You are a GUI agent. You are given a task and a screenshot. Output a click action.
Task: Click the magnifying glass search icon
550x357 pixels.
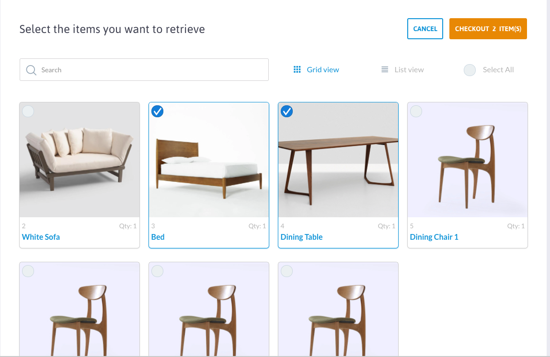[31, 70]
